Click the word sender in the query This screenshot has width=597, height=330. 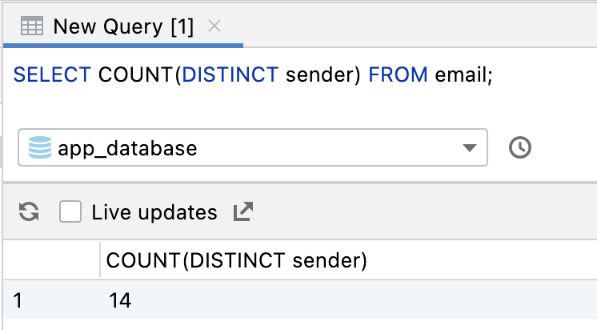pos(319,75)
